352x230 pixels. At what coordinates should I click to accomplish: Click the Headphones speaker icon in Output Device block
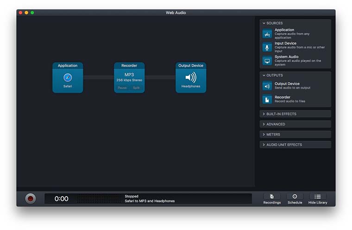click(x=191, y=77)
